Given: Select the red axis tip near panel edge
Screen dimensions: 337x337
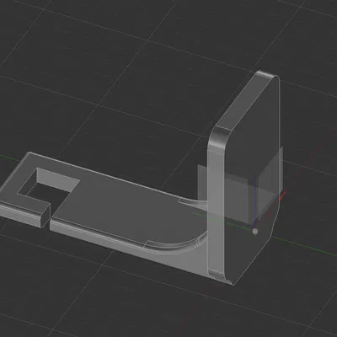Looking at the screenshot, I should (284, 195).
